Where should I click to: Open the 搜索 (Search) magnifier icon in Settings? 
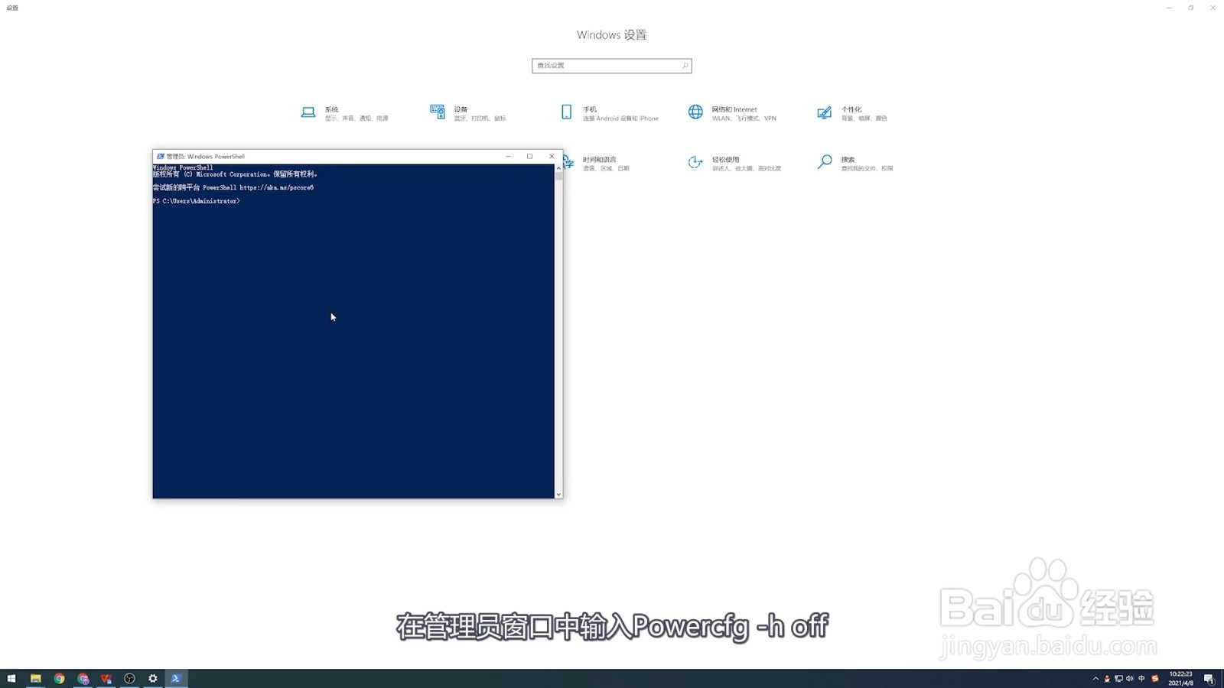click(x=825, y=162)
